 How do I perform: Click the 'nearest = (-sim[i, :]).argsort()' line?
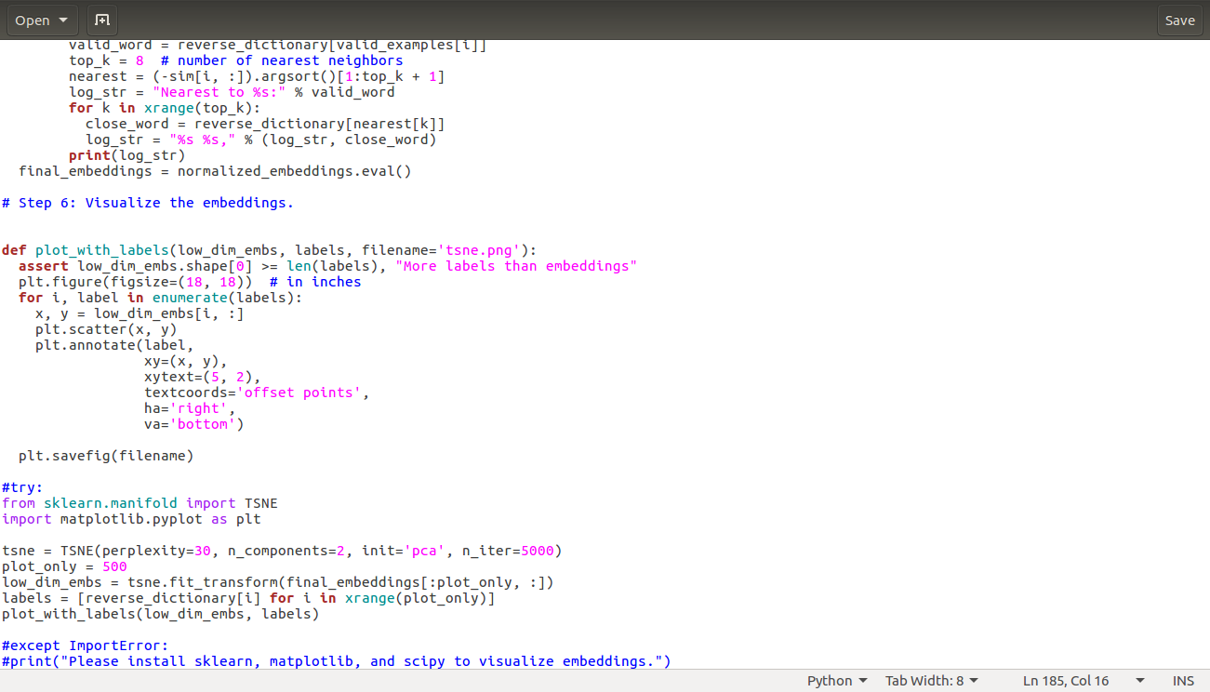[257, 76]
